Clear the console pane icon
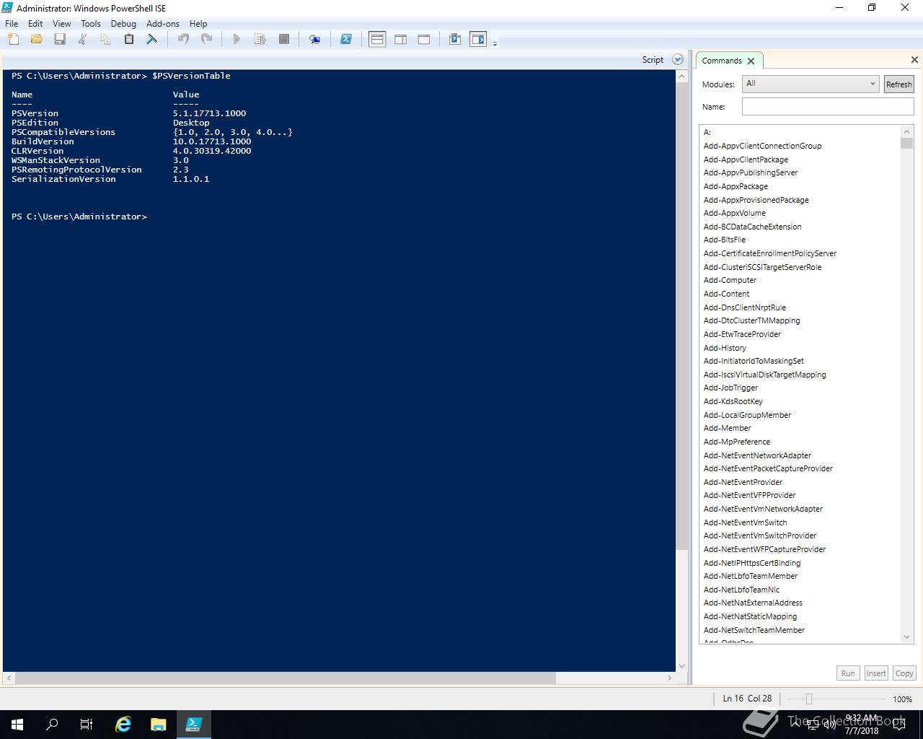923x739 pixels. pos(152,40)
